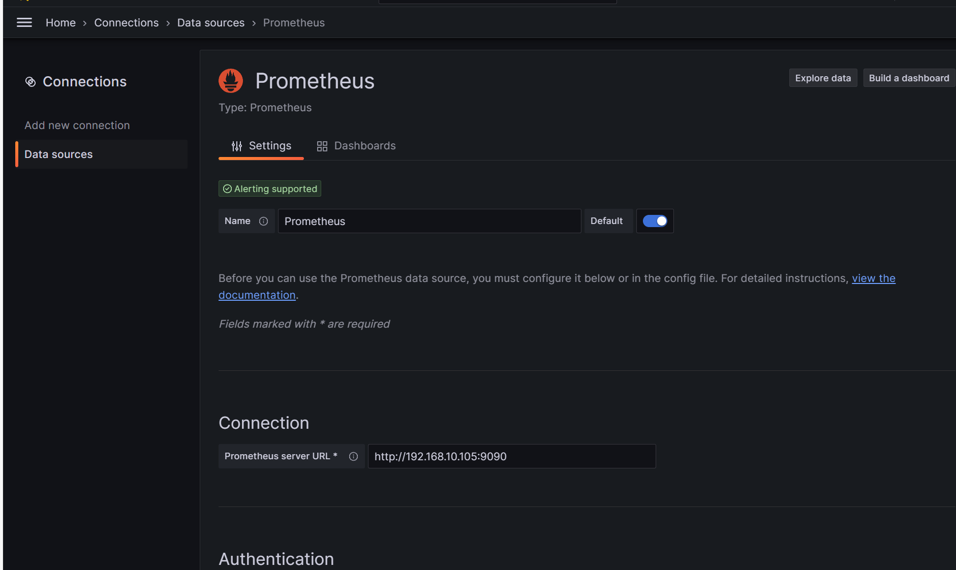Go to Home breadcrumb
The image size is (956, 570).
(x=60, y=23)
